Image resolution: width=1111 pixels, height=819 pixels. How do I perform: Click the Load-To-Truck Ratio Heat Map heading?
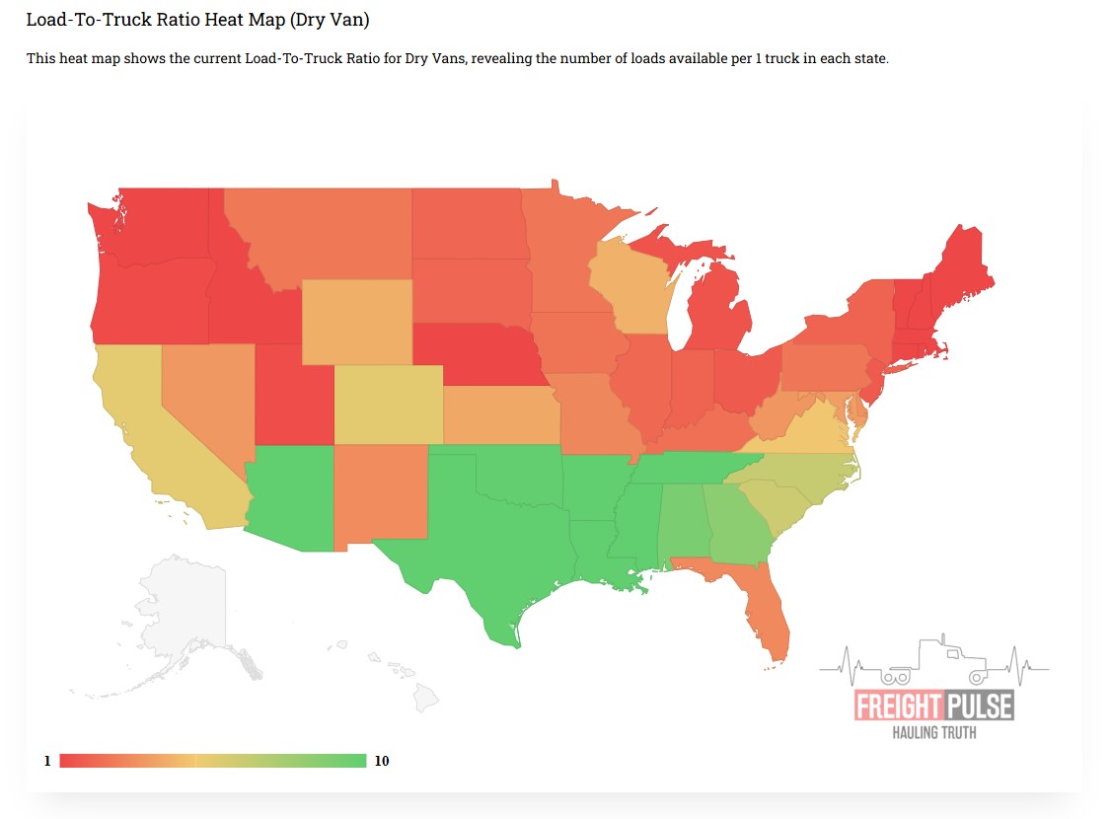(x=197, y=20)
